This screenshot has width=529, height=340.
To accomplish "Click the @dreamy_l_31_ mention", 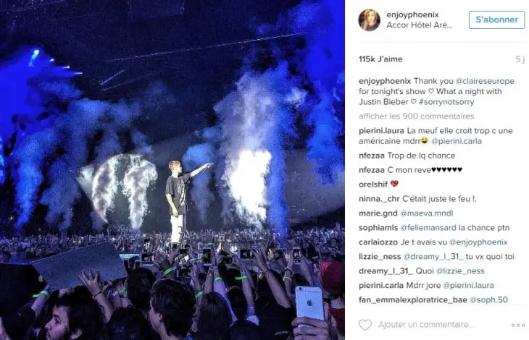I will [425, 257].
